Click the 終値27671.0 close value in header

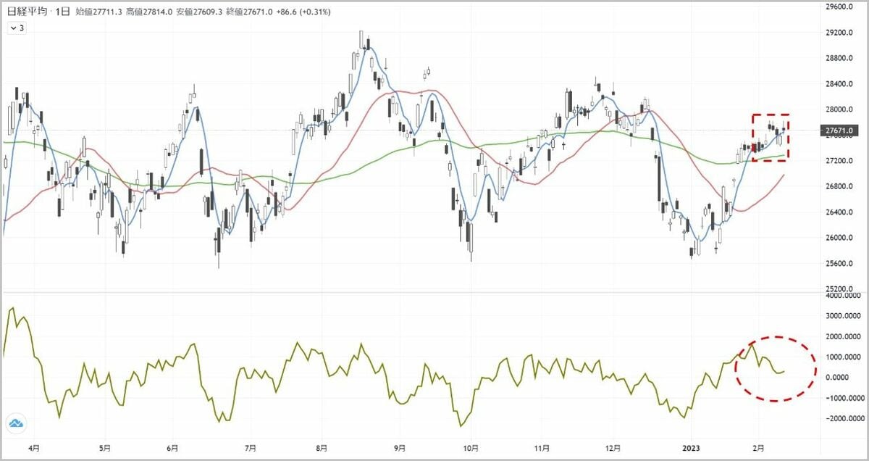[x=246, y=12]
